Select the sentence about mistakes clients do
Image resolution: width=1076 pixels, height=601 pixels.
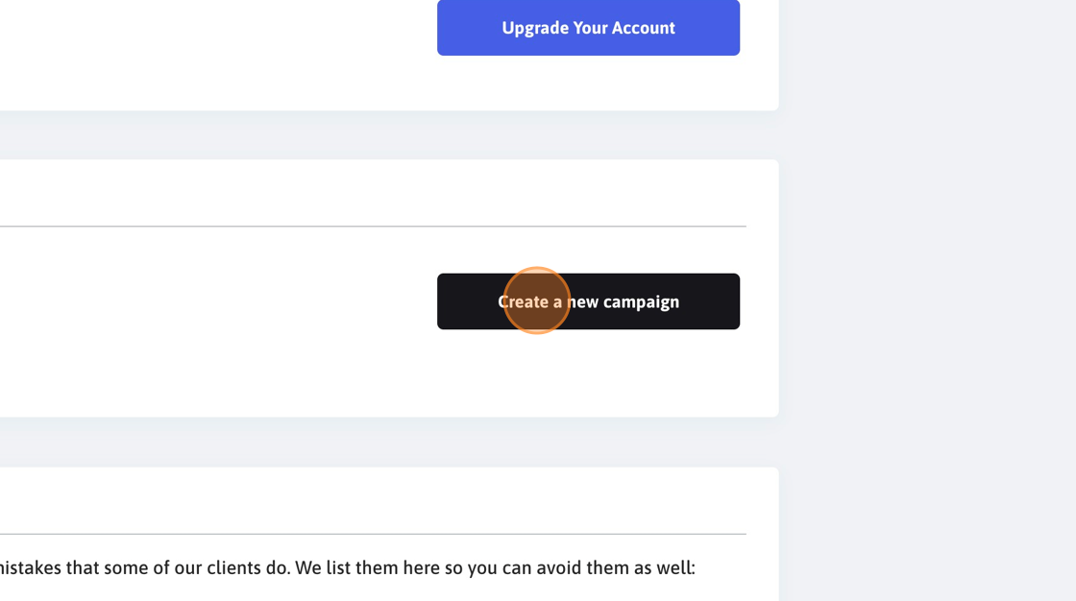click(347, 568)
